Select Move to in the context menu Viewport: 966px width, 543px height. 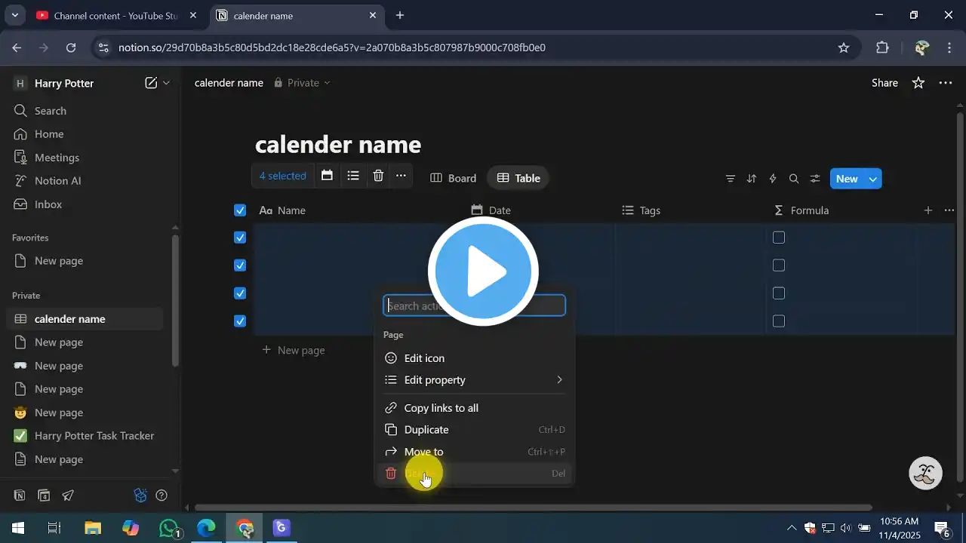click(x=474, y=452)
